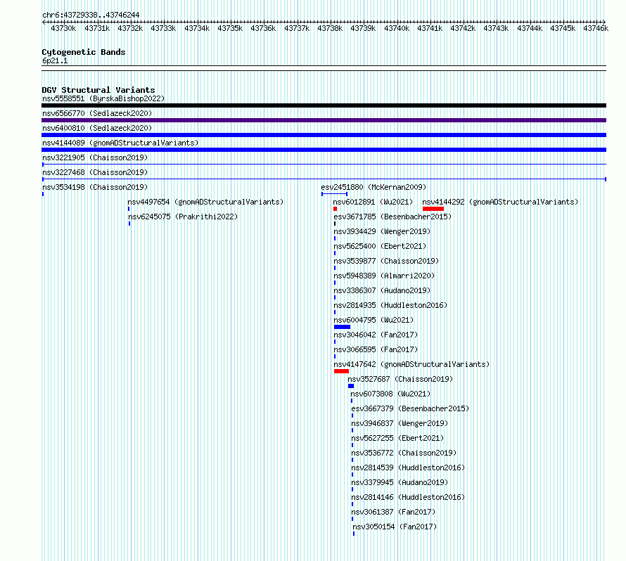Select esv3667379 (Besenbacher2015) label
The height and width of the screenshot is (561, 626).
tap(410, 408)
